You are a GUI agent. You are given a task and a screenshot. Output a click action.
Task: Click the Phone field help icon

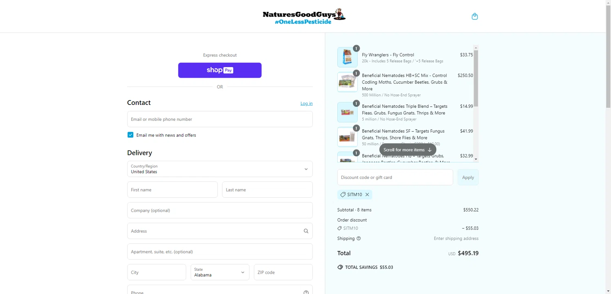pos(306,292)
